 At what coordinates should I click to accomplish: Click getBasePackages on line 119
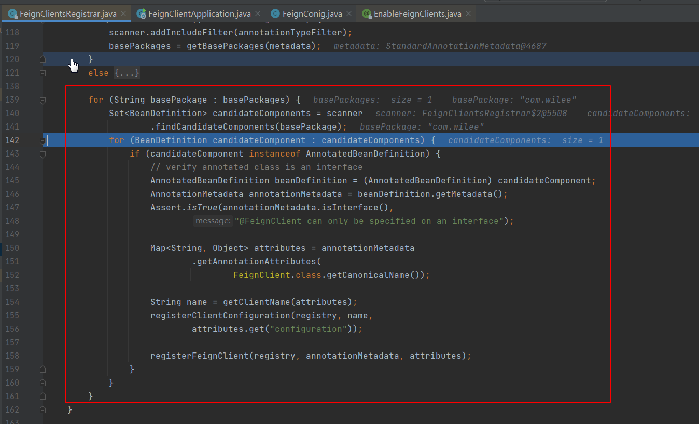(226, 46)
